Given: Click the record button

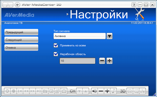Looking at the screenshot, I should point(14,91).
